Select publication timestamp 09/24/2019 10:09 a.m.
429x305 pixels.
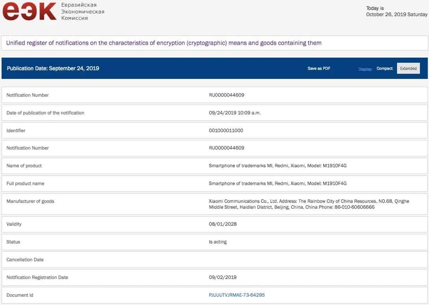click(234, 113)
